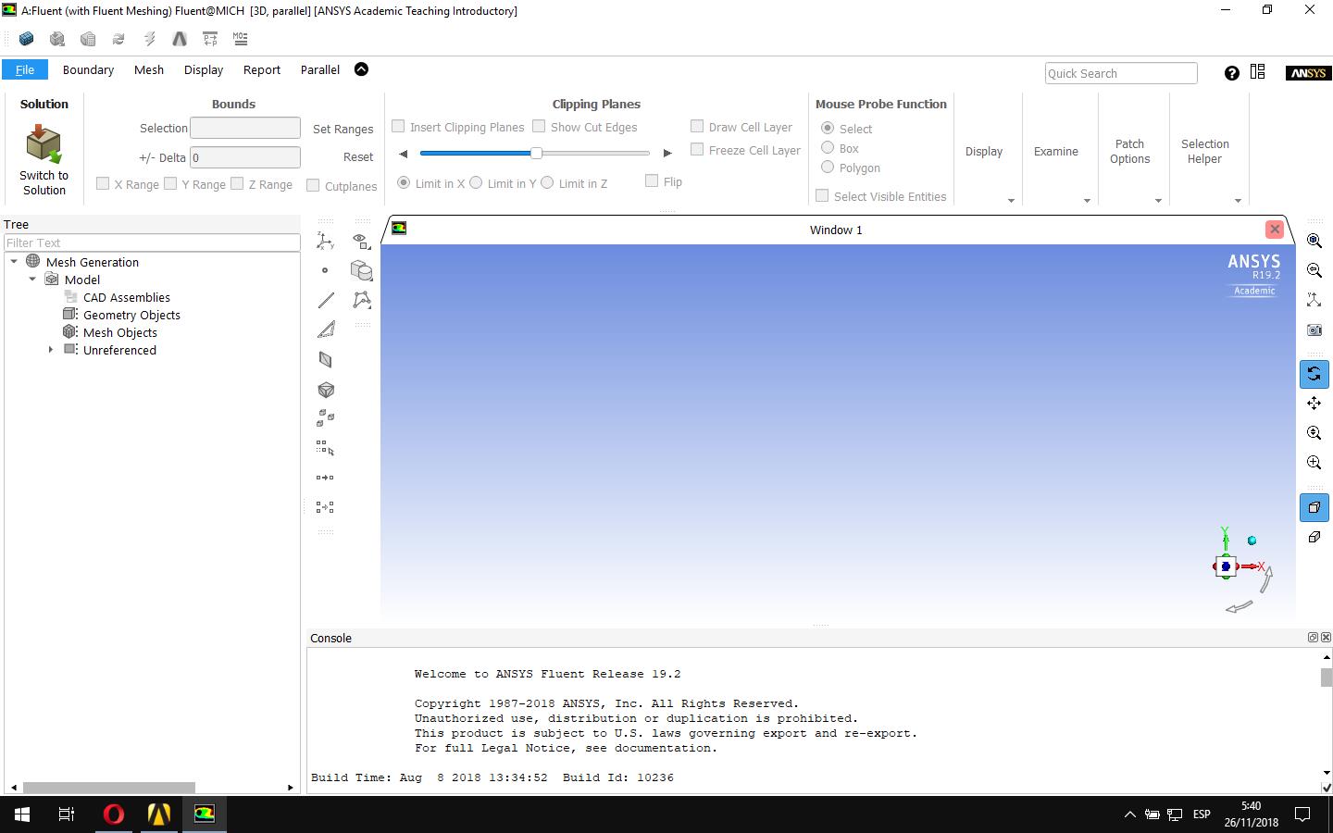This screenshot has width=1333, height=833.
Task: Click the highlighted perspective cube icon
Action: pos(1314,507)
